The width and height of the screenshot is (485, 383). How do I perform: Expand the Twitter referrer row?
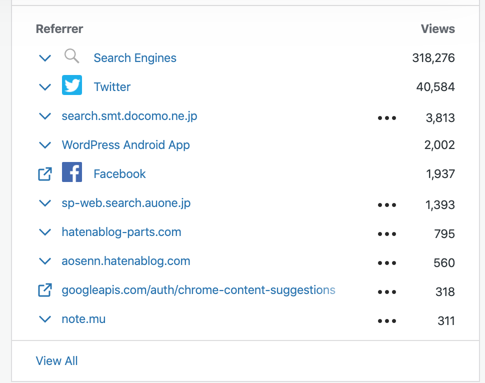click(x=45, y=87)
